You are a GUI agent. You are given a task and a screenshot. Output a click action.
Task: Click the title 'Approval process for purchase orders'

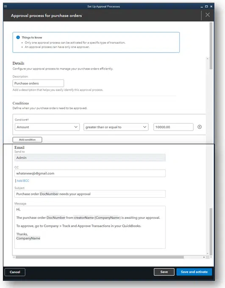(x=47, y=16)
